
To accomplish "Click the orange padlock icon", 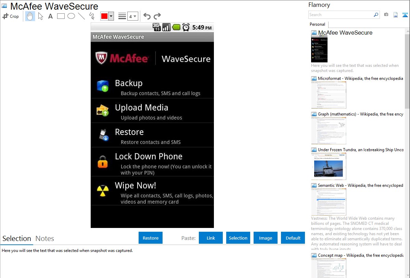I will coord(103,161).
